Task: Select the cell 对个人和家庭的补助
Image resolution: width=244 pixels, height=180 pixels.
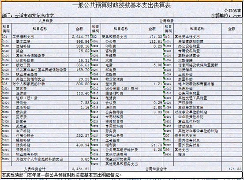Action: click(40, 84)
